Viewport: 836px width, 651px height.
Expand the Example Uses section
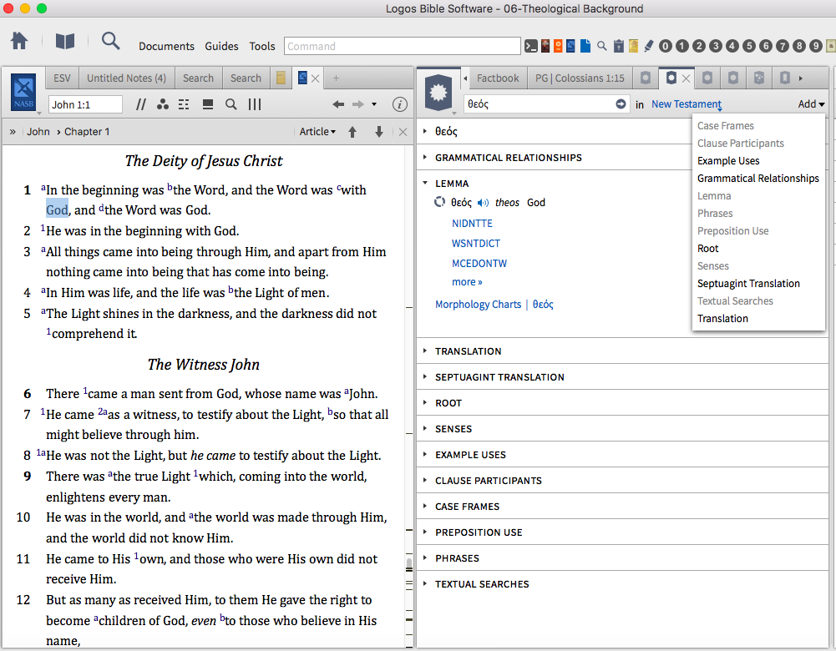425,454
